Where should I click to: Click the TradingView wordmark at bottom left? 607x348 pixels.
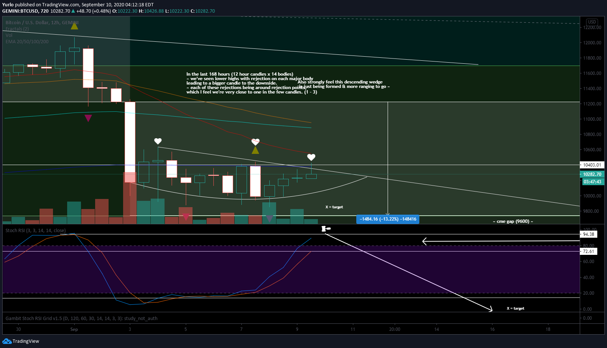(26, 341)
